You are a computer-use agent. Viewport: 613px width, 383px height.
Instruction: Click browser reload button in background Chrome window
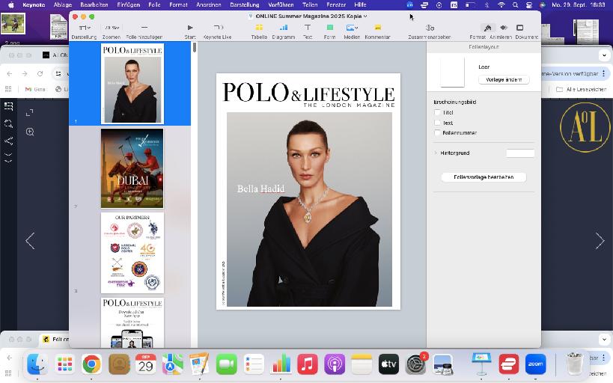click(x=40, y=73)
